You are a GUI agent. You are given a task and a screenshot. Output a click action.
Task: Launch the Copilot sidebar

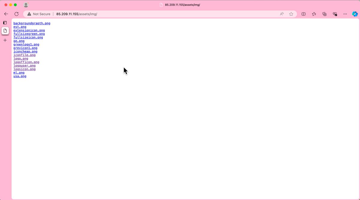tap(355, 14)
